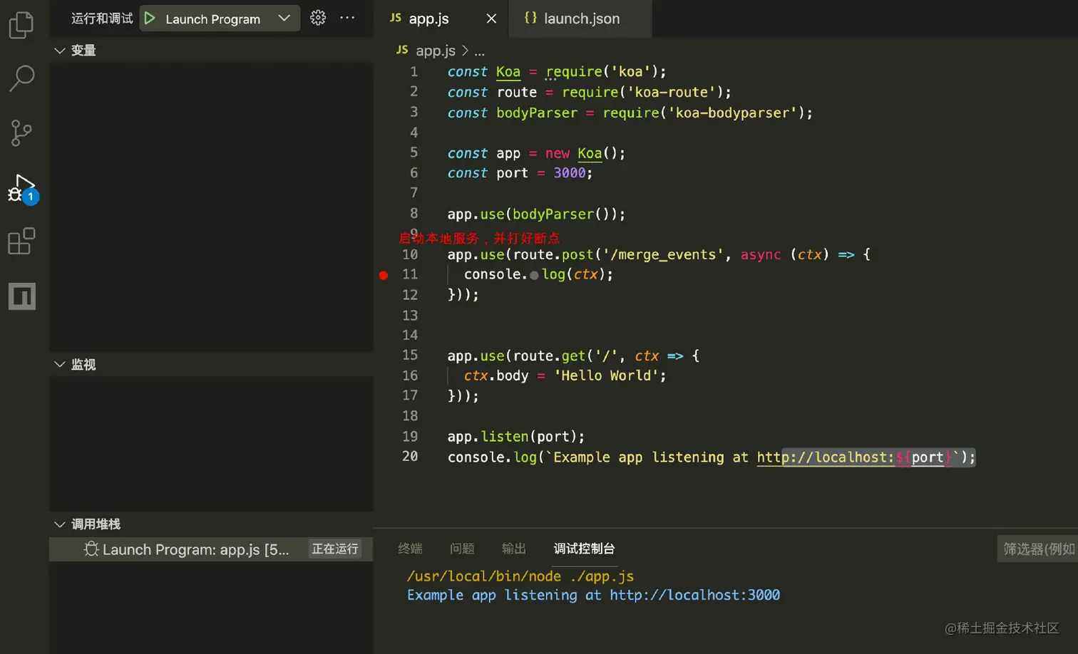This screenshot has width=1078, height=654.
Task: Click the 正在运行 status badge
Action: click(335, 549)
